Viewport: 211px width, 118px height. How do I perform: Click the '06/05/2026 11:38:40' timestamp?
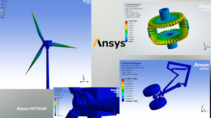coord(129,75)
